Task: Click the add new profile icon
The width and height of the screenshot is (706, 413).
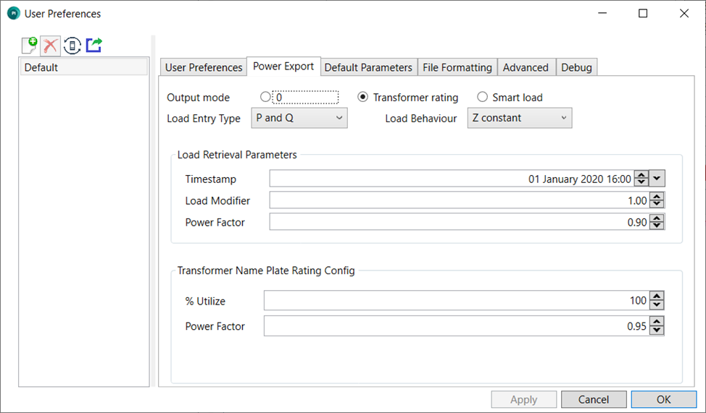Action: point(30,46)
